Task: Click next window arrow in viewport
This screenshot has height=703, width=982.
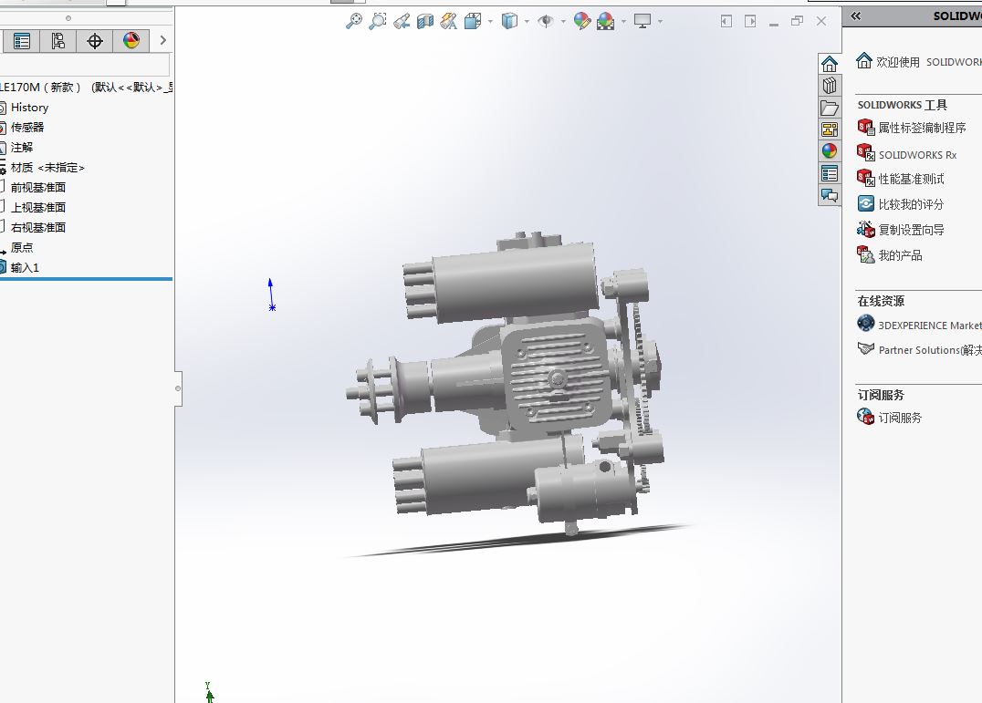Action: pyautogui.click(x=750, y=21)
